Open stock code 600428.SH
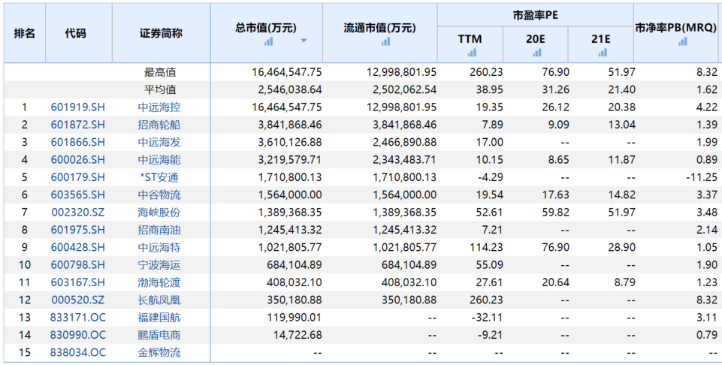 pyautogui.click(x=78, y=248)
